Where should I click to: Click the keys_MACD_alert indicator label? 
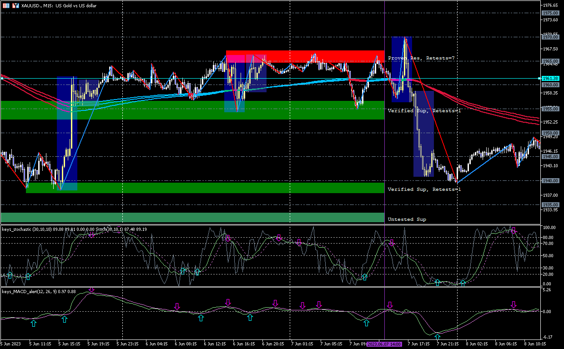click(x=39, y=291)
